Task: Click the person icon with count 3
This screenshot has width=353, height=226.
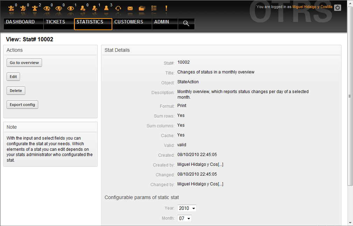Action: 106,8
